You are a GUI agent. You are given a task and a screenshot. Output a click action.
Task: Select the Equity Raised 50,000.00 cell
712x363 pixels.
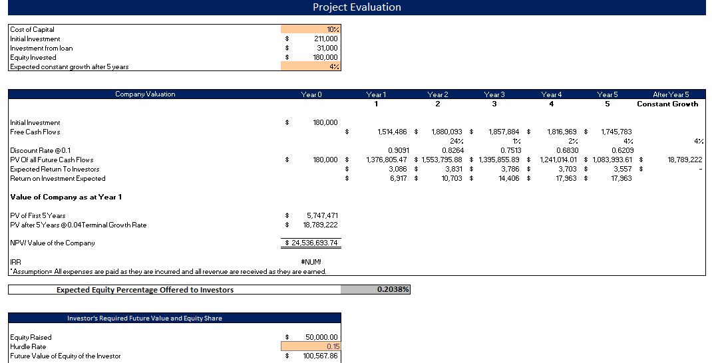tap(321, 337)
